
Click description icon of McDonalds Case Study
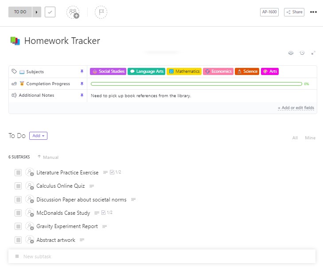point(97,213)
